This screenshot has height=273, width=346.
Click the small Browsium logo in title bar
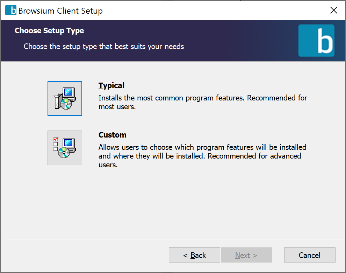pos(11,10)
